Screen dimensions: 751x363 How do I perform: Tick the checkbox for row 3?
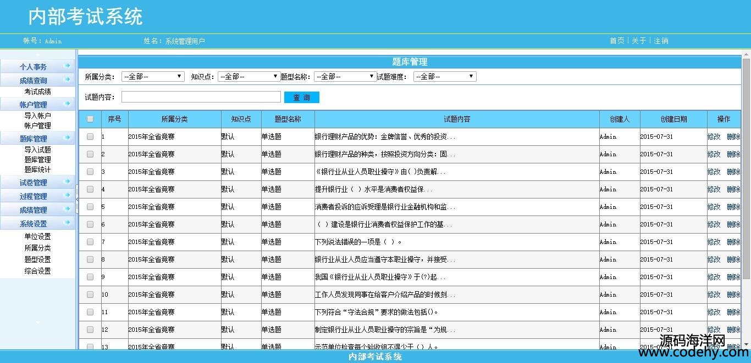90,172
